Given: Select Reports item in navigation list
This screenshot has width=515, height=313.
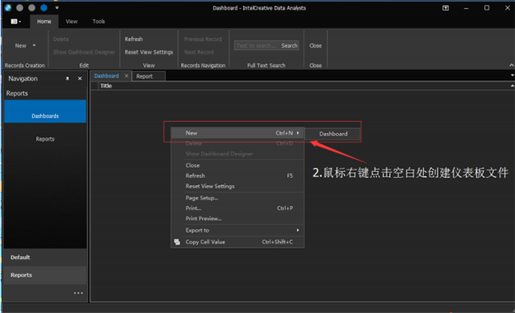Looking at the screenshot, I should point(45,139).
